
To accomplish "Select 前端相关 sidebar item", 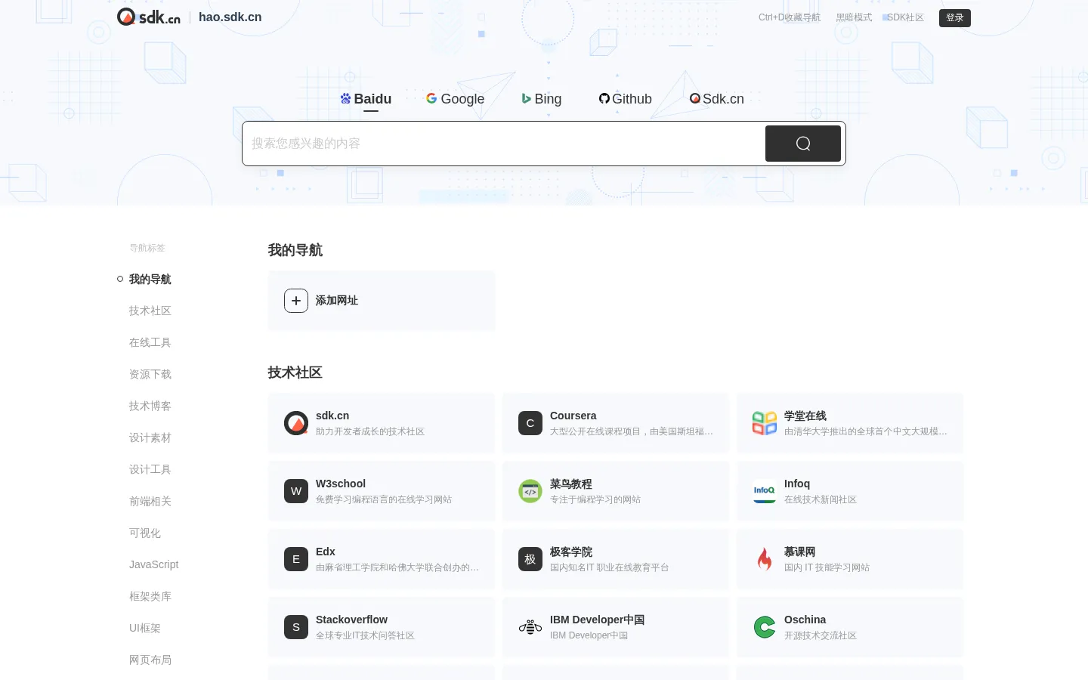I will pos(150,502).
